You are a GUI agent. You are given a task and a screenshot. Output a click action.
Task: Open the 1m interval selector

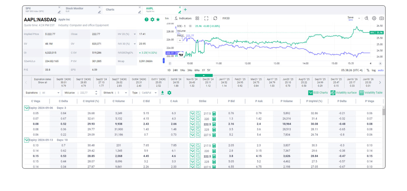167,18
